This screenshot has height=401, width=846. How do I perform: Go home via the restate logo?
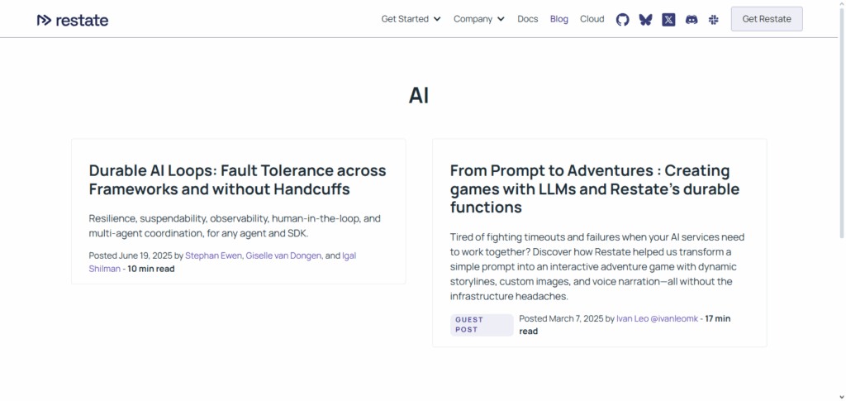tap(73, 21)
